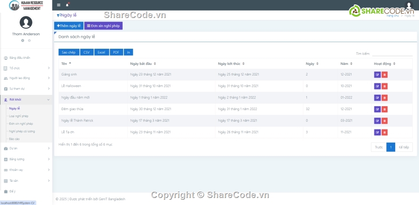Focus the Tìm kiếm search field

point(392,54)
